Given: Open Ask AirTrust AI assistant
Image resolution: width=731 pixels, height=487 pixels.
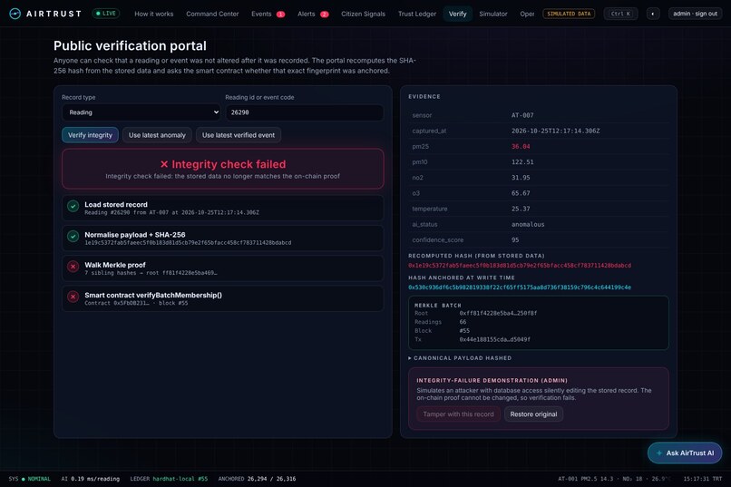Looking at the screenshot, I should (x=685, y=453).
